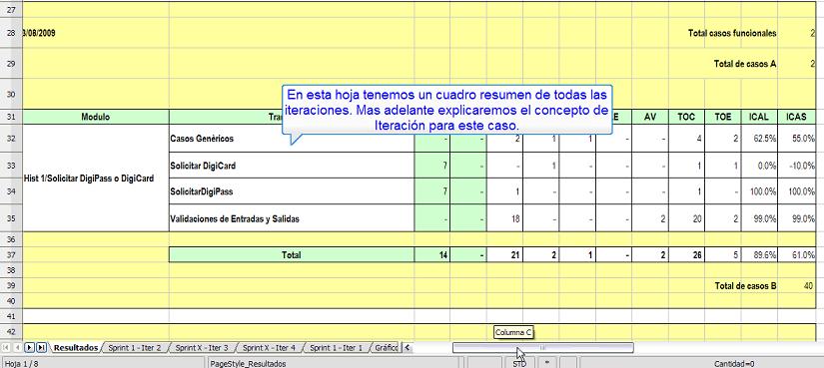Click Hoja 1 / 8 status field
This screenshot has width=824, height=368.
point(103,363)
